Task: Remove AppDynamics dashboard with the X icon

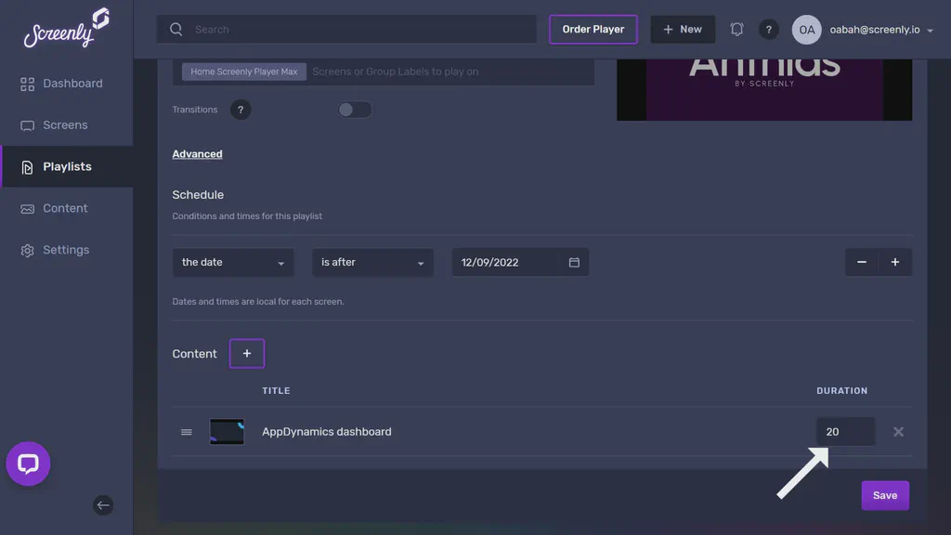Action: 898,431
